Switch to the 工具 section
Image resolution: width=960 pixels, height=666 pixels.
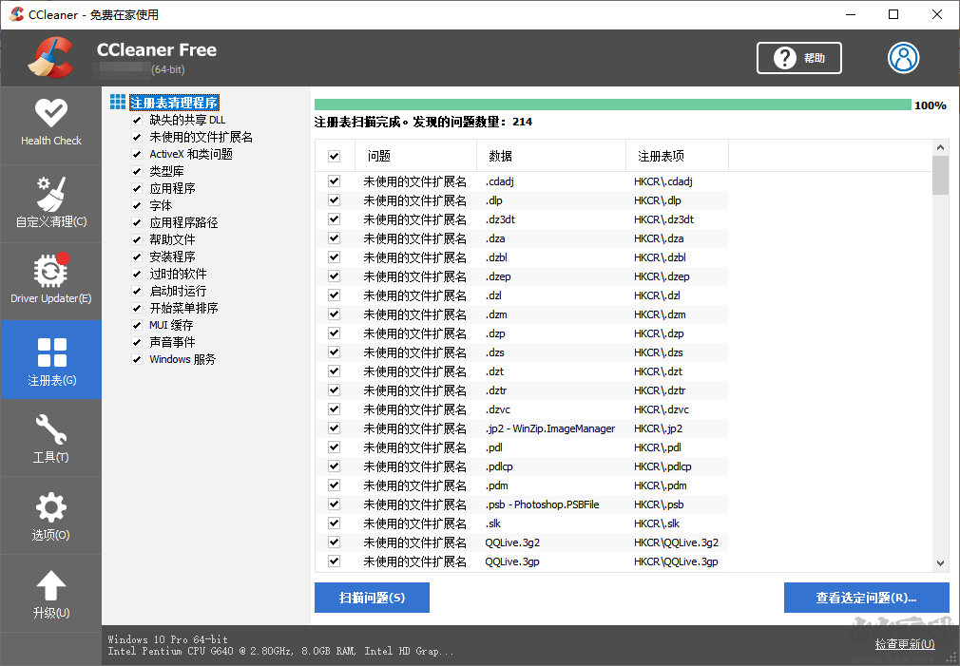pyautogui.click(x=50, y=437)
